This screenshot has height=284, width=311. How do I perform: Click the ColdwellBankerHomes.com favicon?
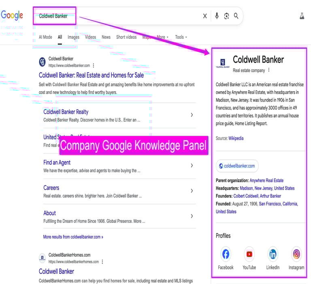pos(42,258)
